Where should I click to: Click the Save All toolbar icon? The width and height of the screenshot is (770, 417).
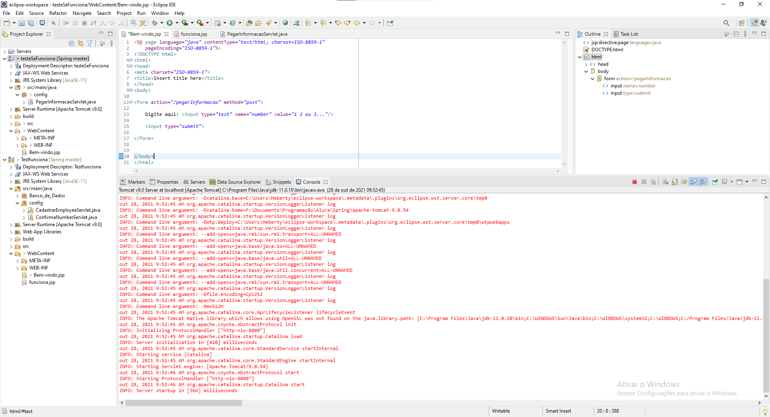(31, 23)
